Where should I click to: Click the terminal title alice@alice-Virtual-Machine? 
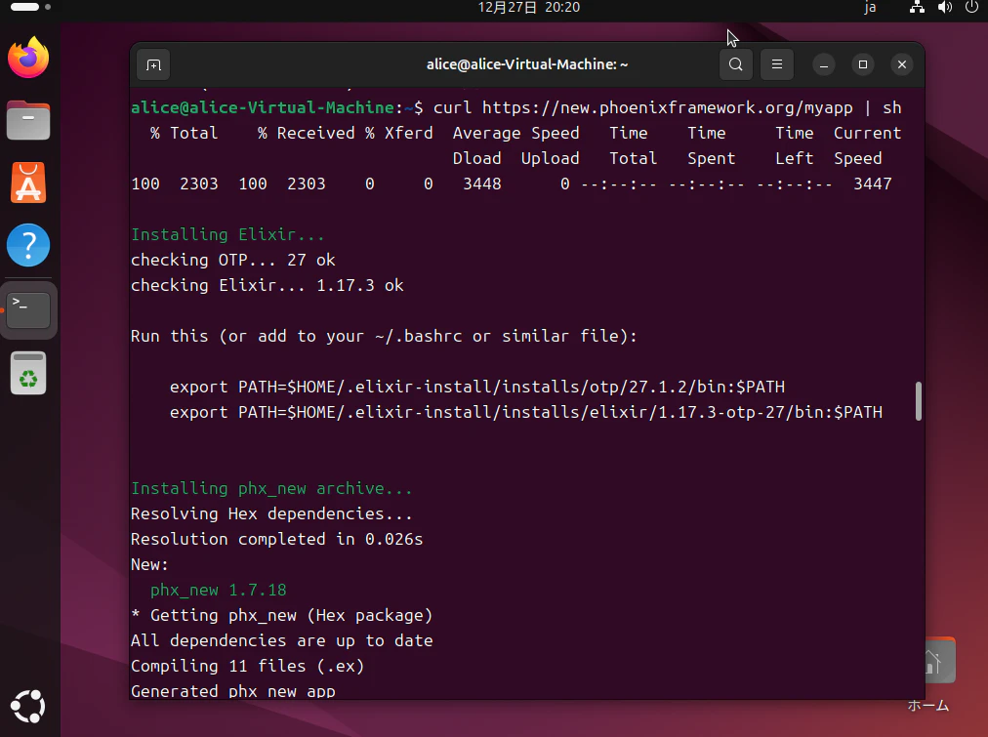pos(527,64)
